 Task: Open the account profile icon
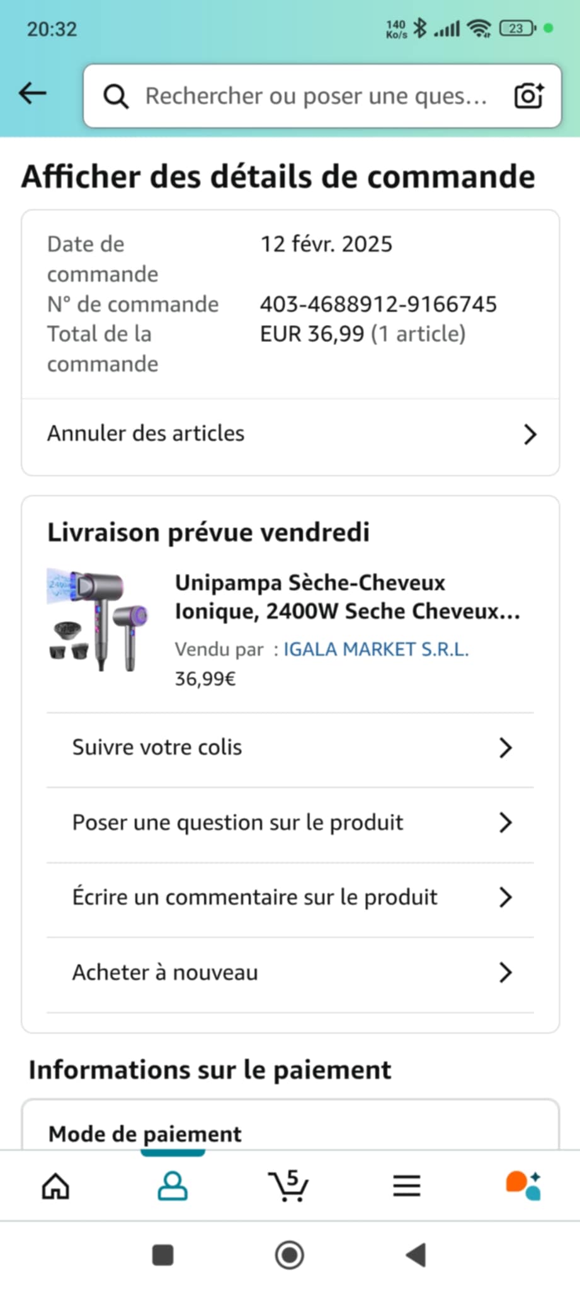click(173, 1187)
